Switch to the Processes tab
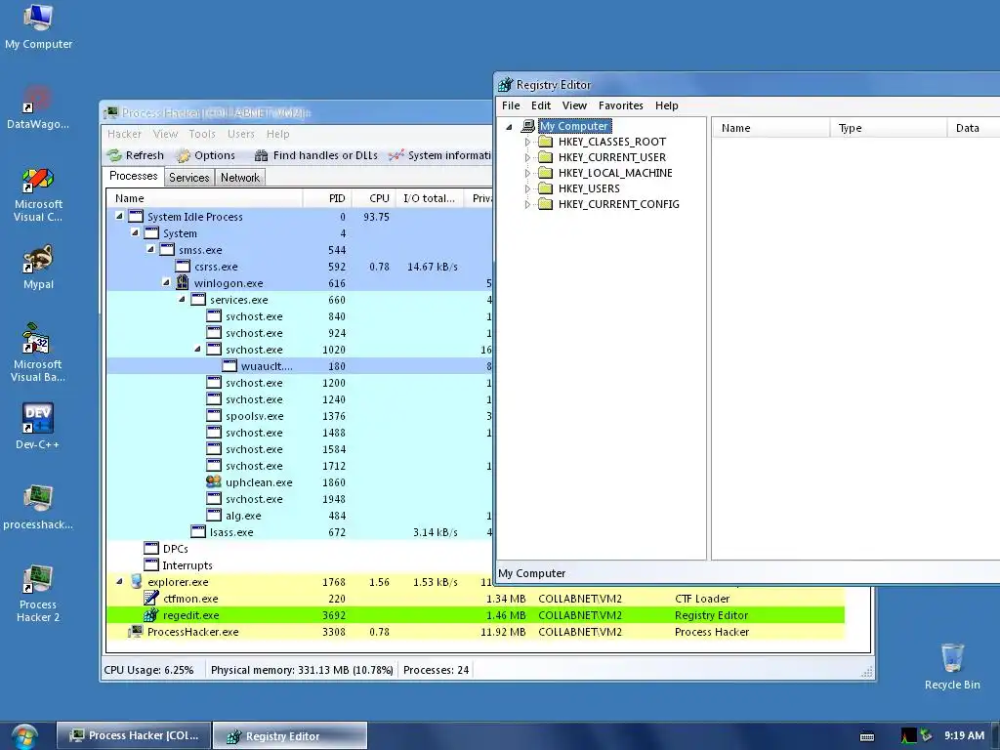The width and height of the screenshot is (1000, 750). tap(133, 176)
